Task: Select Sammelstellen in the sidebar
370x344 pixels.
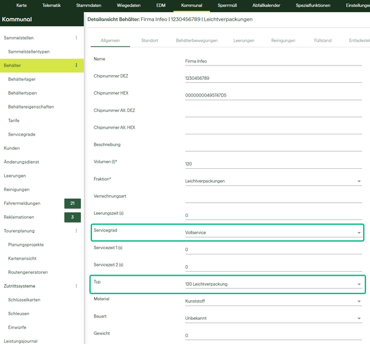Action: point(18,38)
